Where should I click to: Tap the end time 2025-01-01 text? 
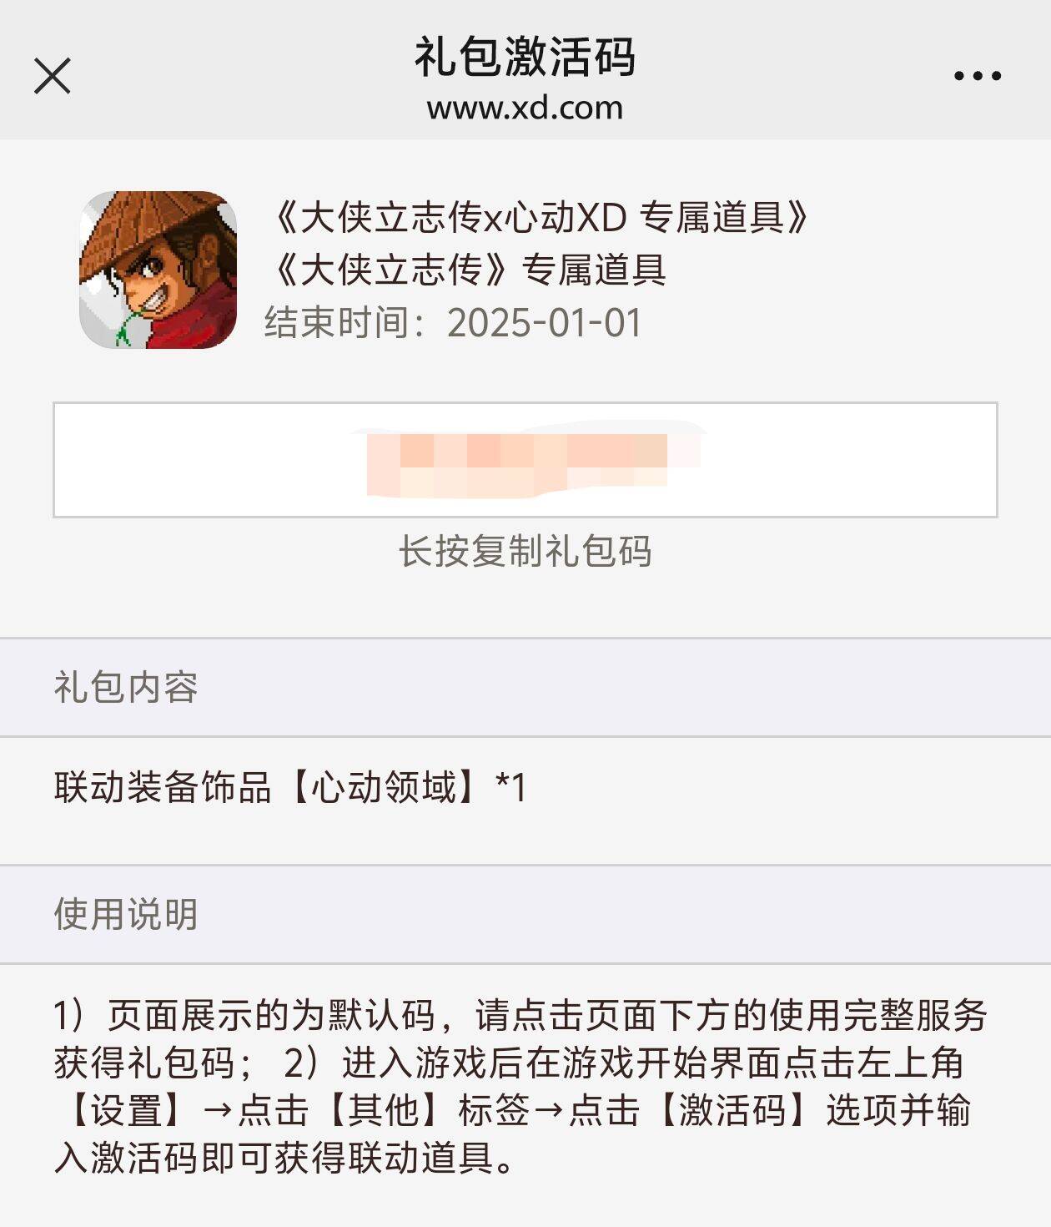[x=454, y=323]
